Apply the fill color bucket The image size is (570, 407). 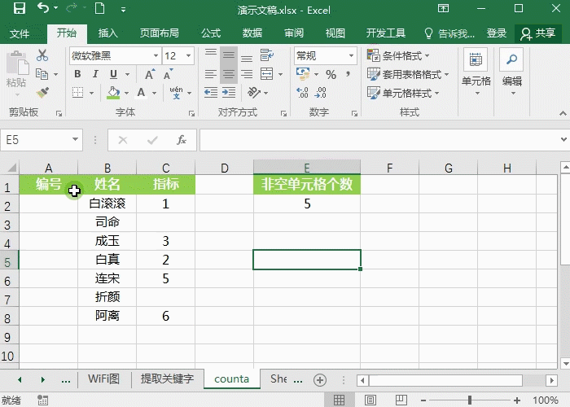113,93
